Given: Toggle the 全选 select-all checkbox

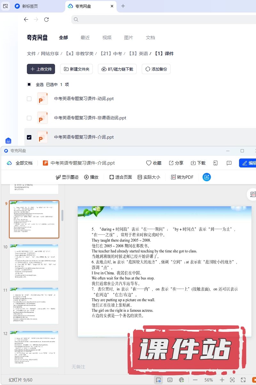Looking at the screenshot, I should pos(29,85).
